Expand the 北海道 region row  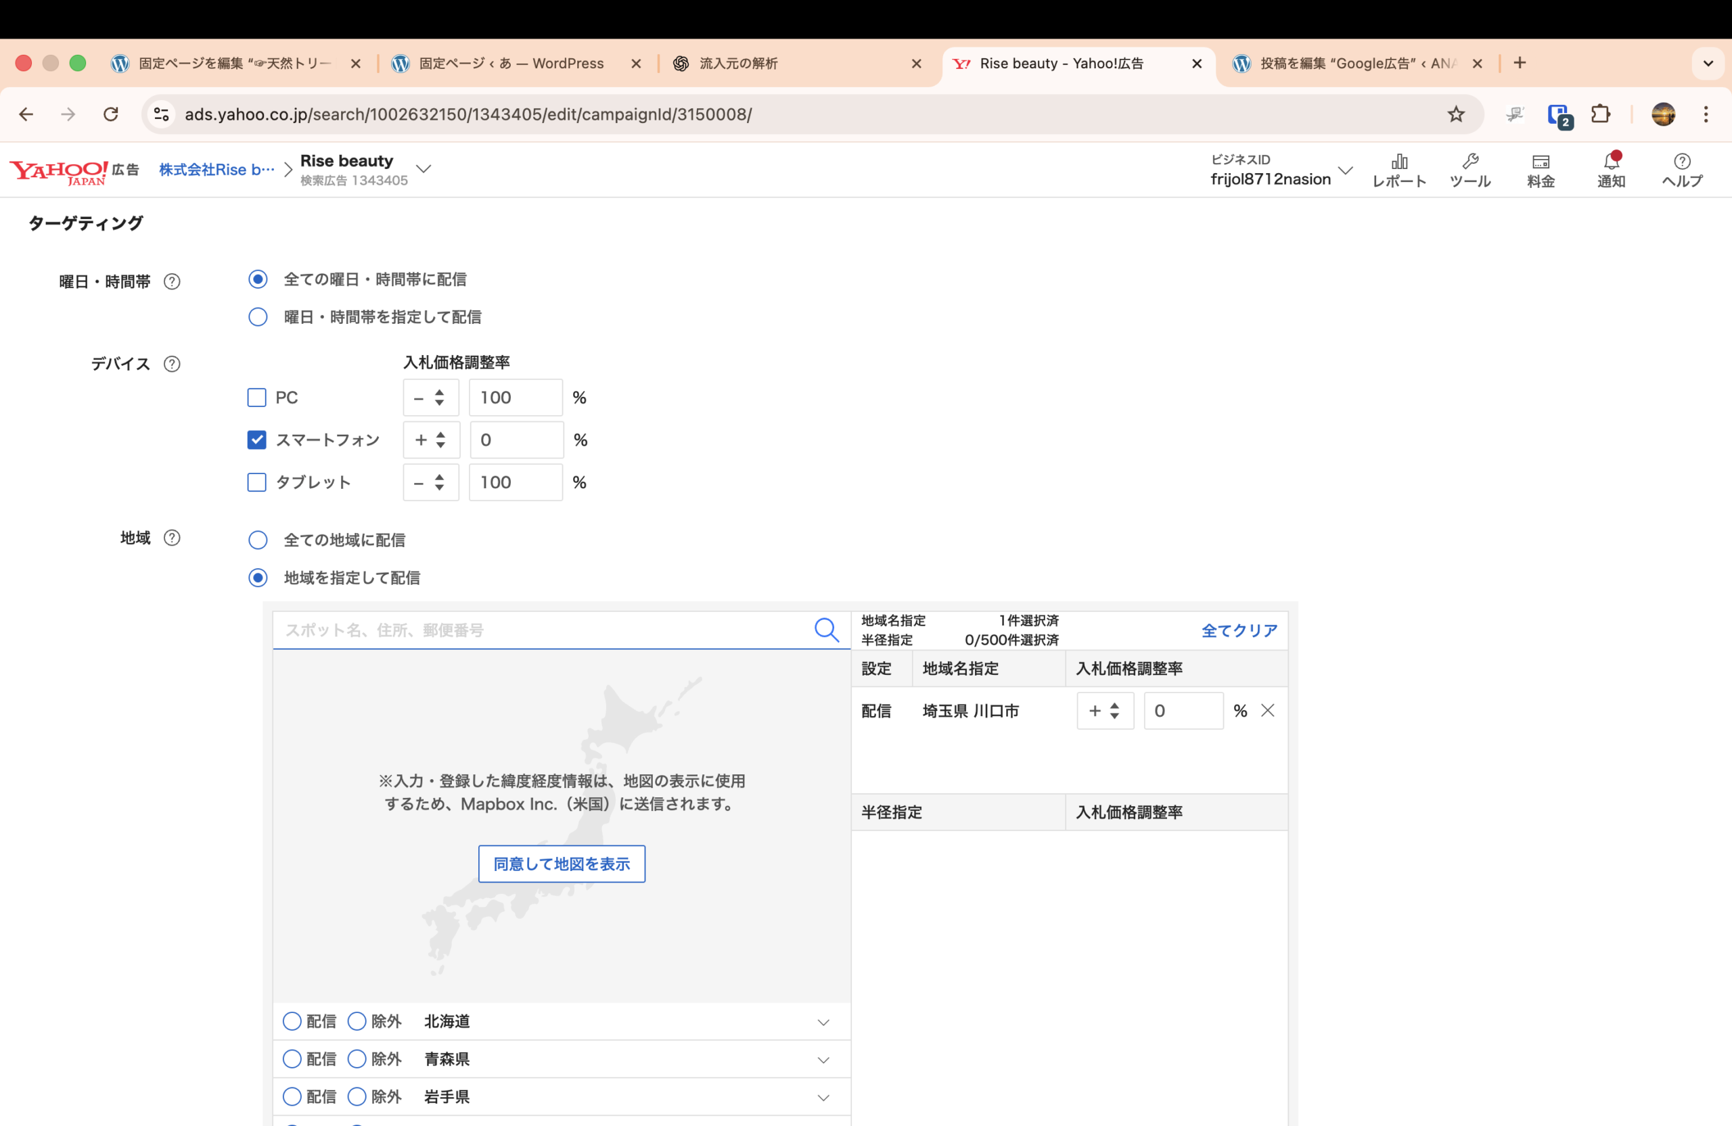point(823,1022)
